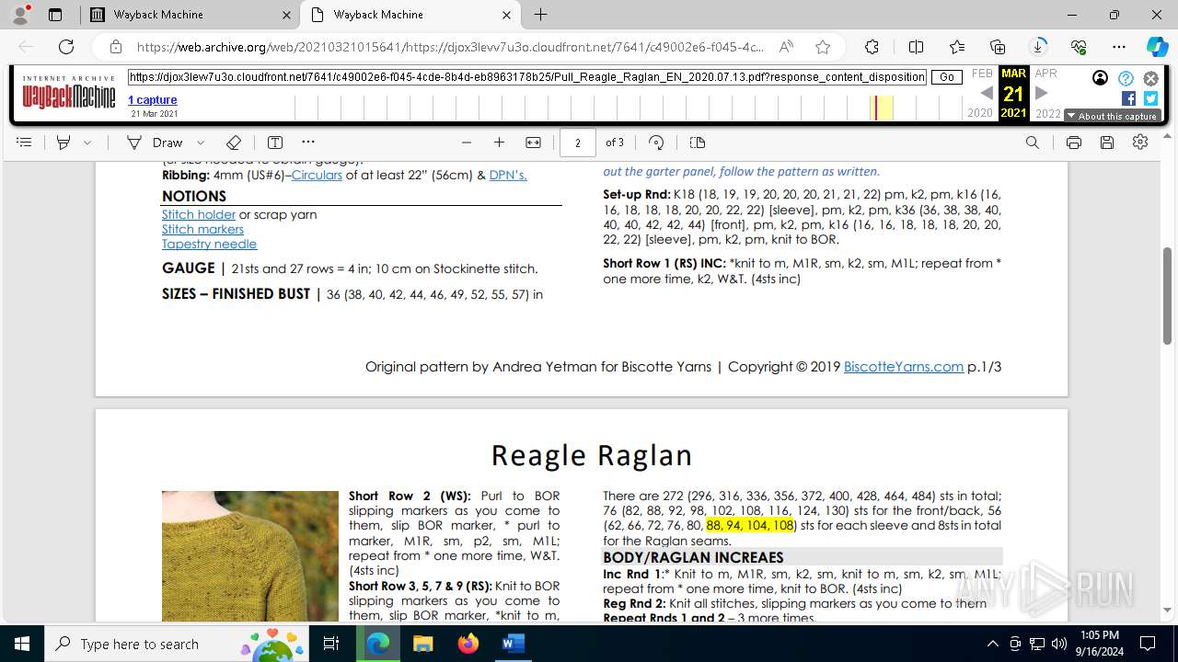The image size is (1178, 662).
Task: Zoom in the PDF
Action: [x=499, y=143]
